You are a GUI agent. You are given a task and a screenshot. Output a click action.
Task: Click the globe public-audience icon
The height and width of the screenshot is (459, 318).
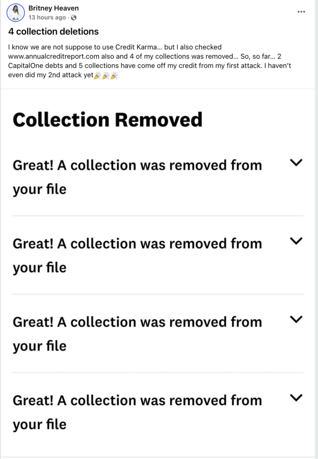pos(73,18)
